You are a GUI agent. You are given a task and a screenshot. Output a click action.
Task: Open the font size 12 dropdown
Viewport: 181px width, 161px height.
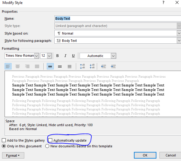[x=49, y=56]
